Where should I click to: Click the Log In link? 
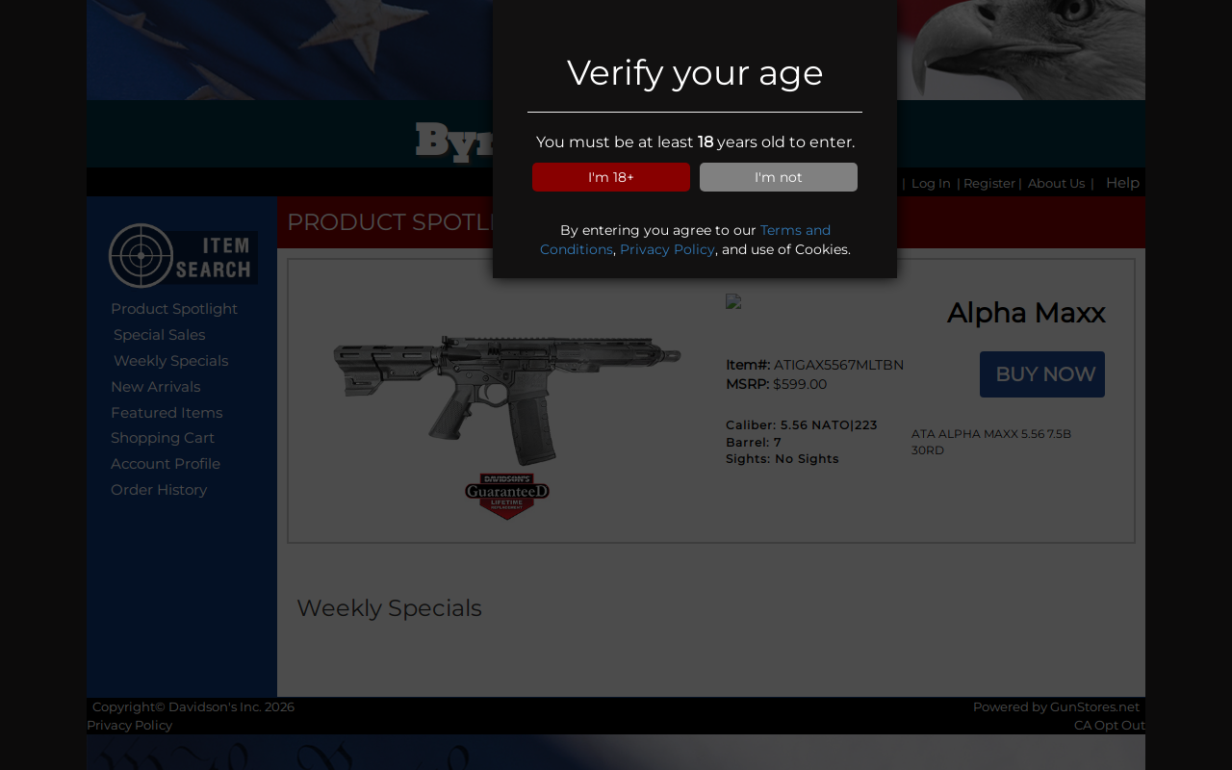[931, 184]
